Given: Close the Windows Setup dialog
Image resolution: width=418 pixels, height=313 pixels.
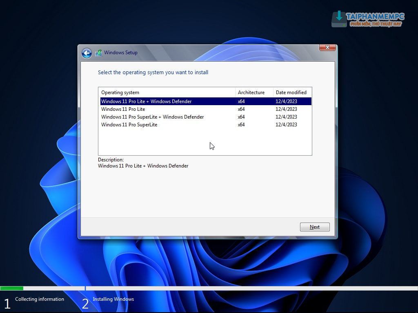Looking at the screenshot, I should pyautogui.click(x=327, y=48).
